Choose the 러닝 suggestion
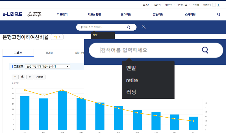Viewport: 226px width, 133px height. (x=131, y=92)
